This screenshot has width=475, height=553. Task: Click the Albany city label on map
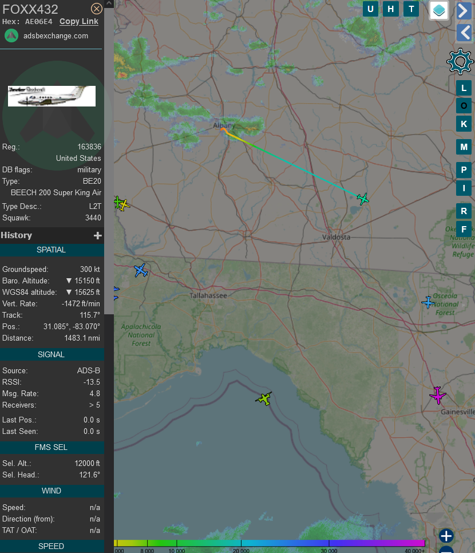point(224,125)
